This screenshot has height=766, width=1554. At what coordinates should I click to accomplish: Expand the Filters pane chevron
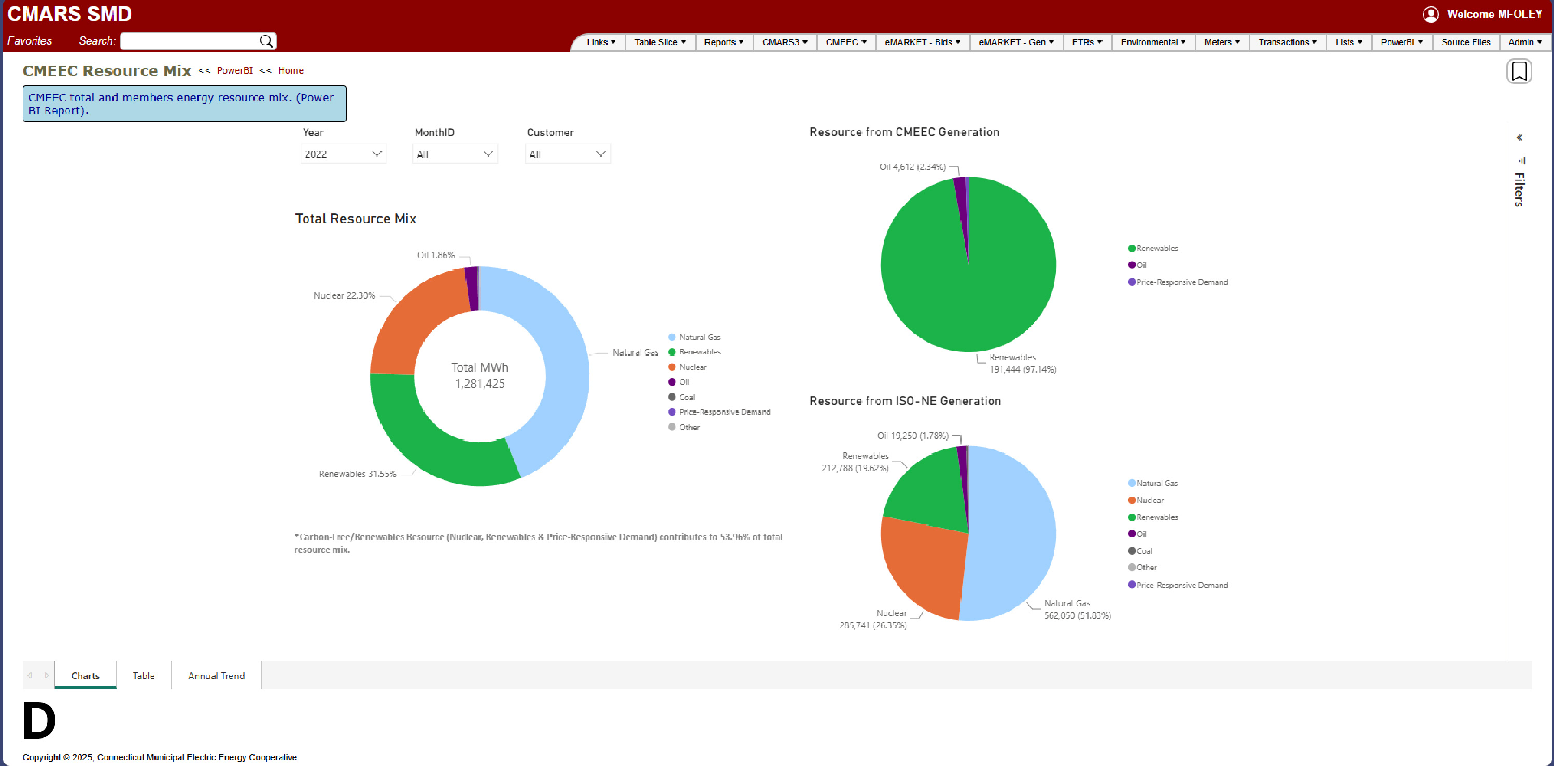coord(1520,137)
